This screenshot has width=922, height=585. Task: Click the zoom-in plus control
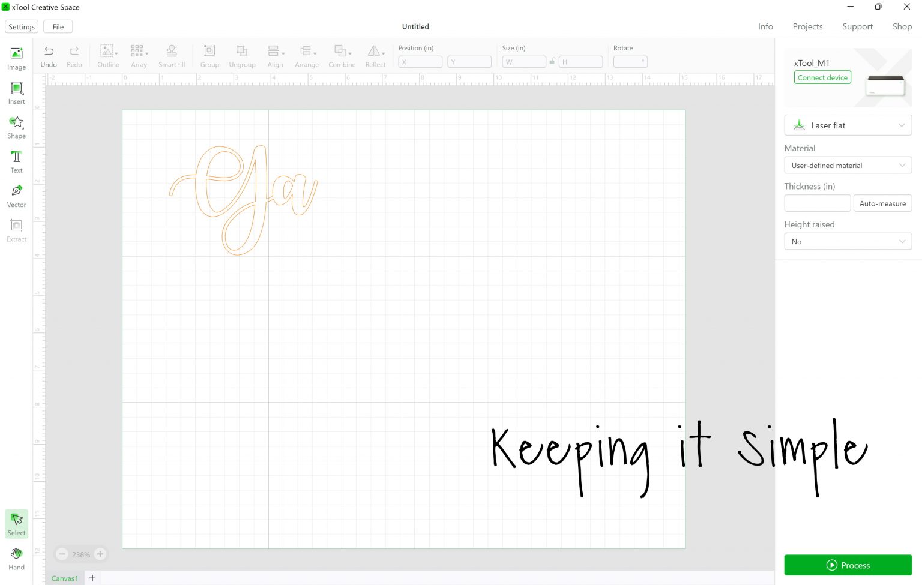tap(100, 554)
